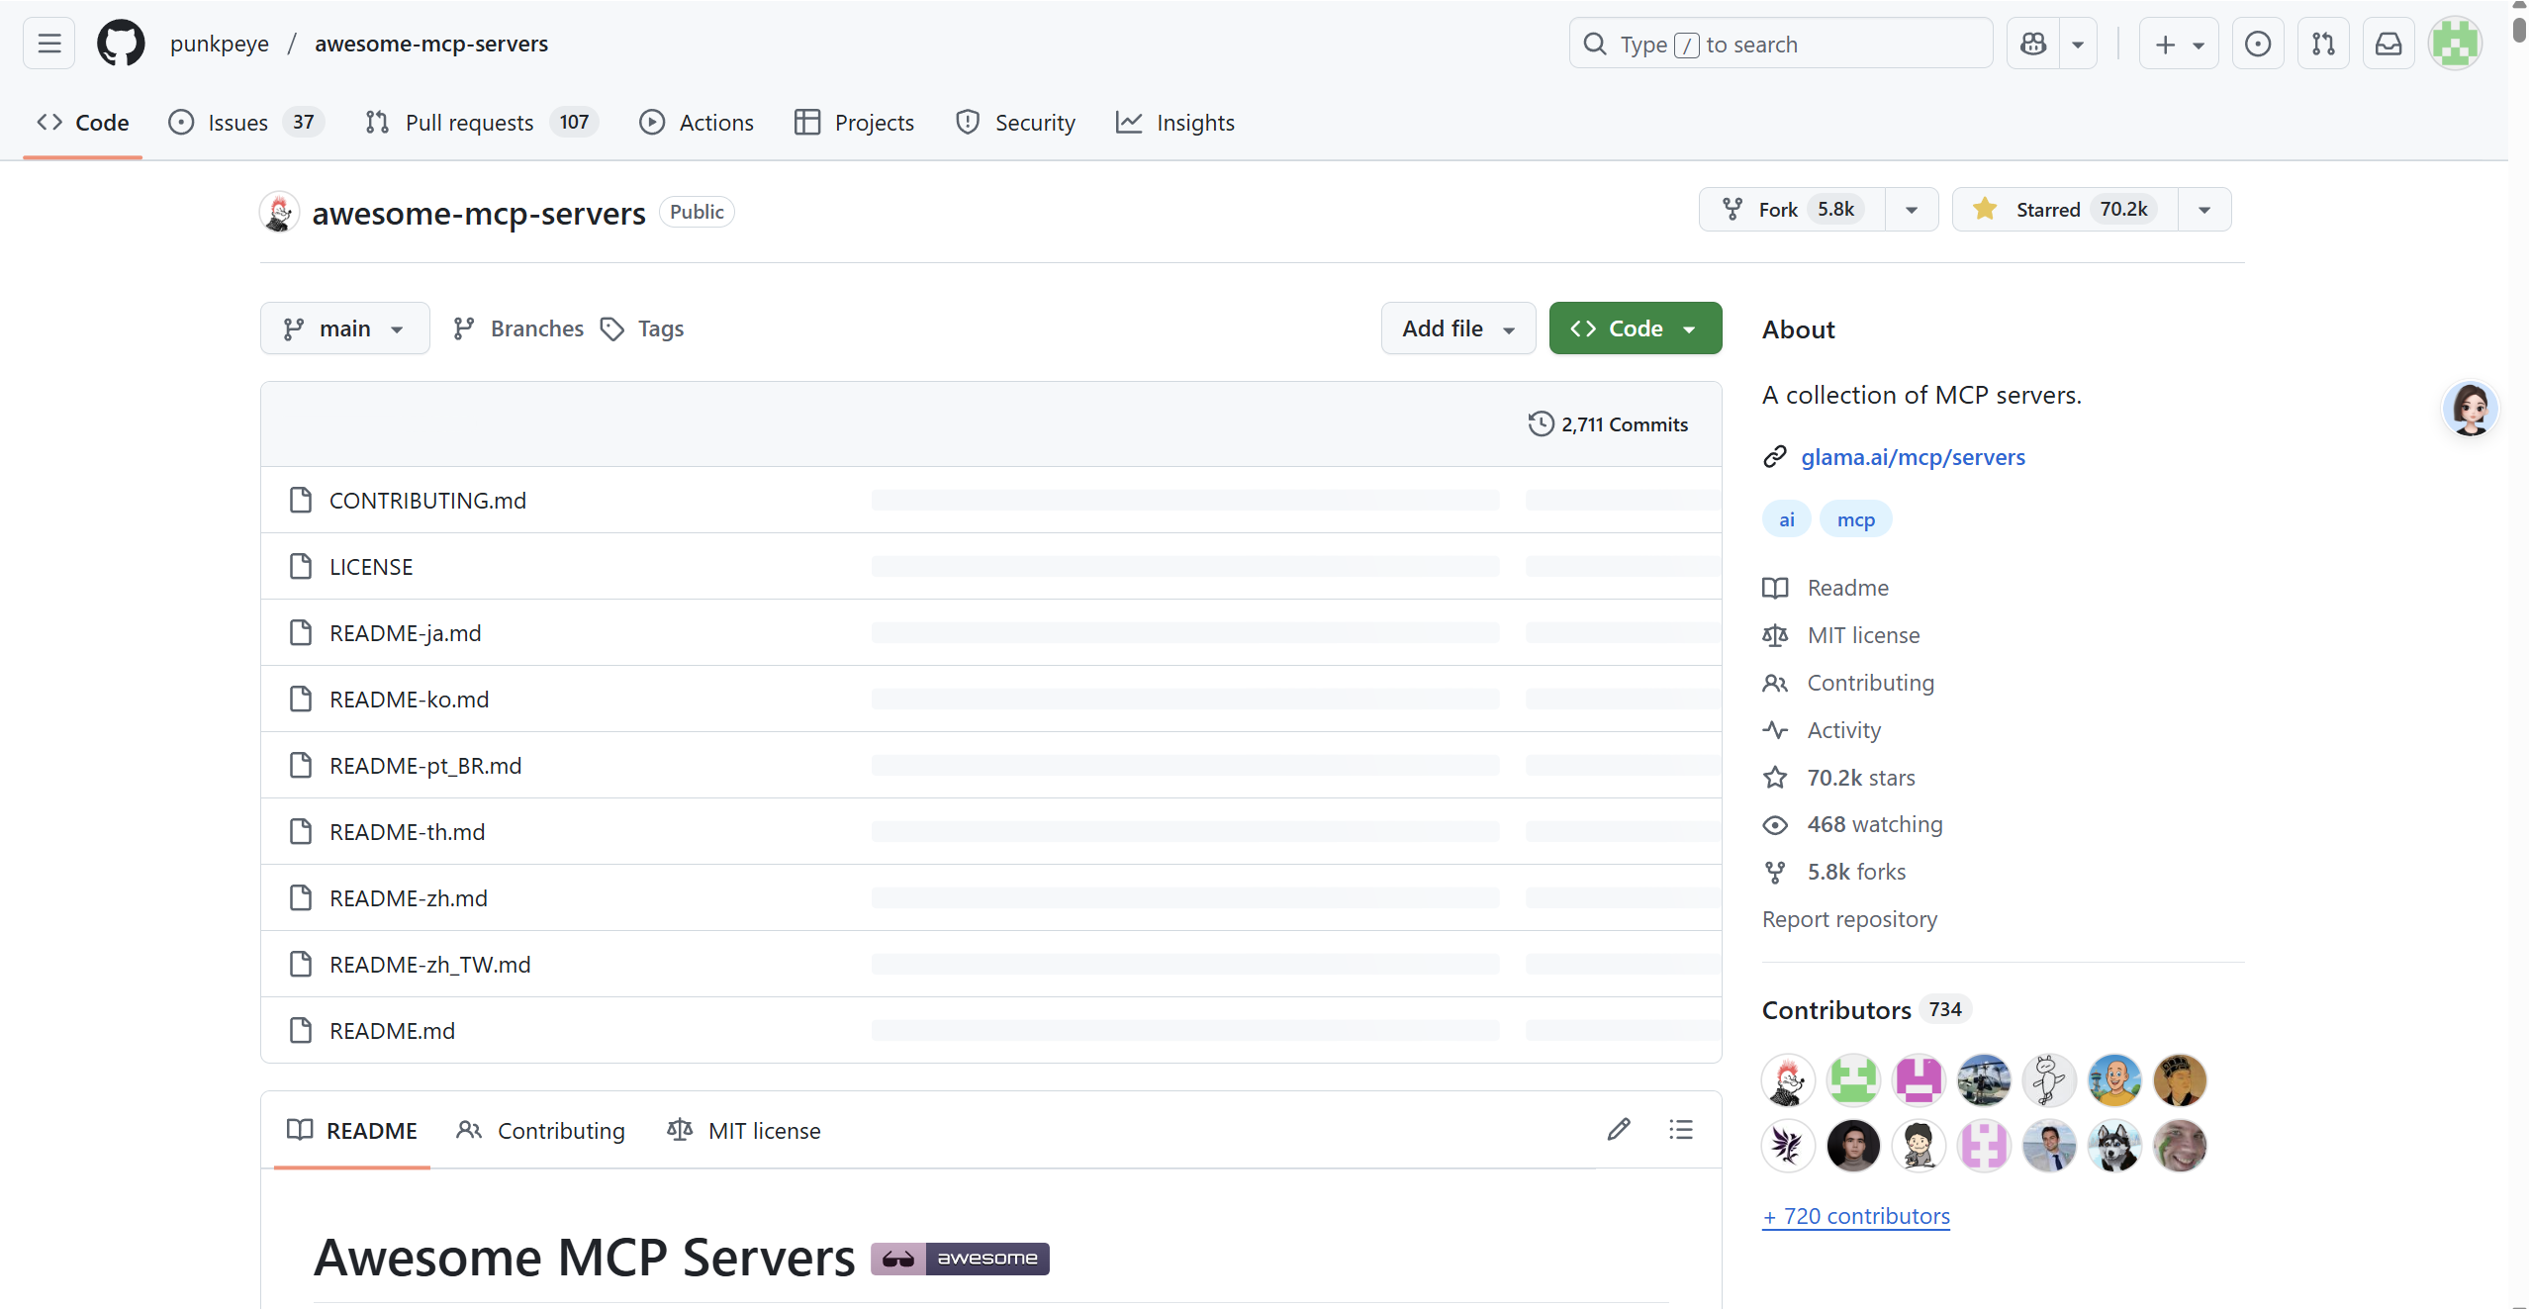Open the glama.ai/mcp/servers link
This screenshot has height=1309, width=2529.
[x=1913, y=457]
